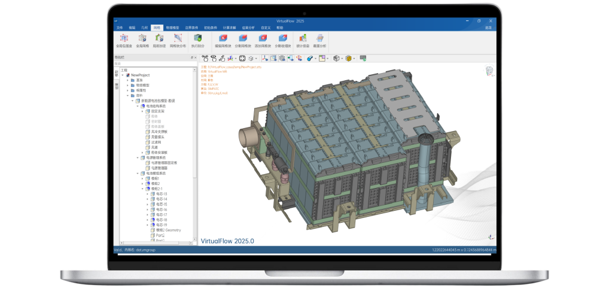
Task: Toggle the coordinate axes display icon
Action: pyautogui.click(x=264, y=58)
